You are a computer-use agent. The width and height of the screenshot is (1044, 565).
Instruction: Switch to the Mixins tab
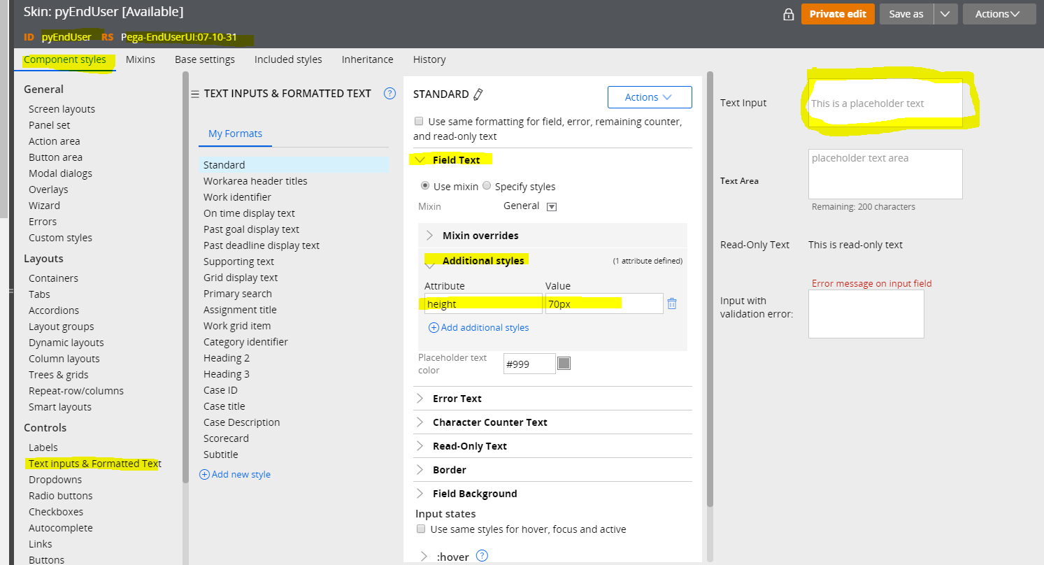[140, 59]
